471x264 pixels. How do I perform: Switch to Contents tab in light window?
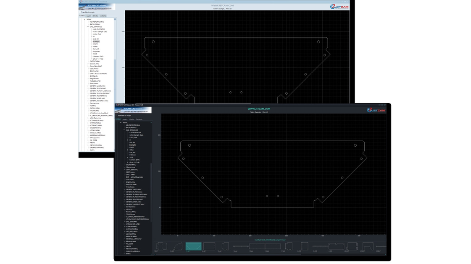103,16
